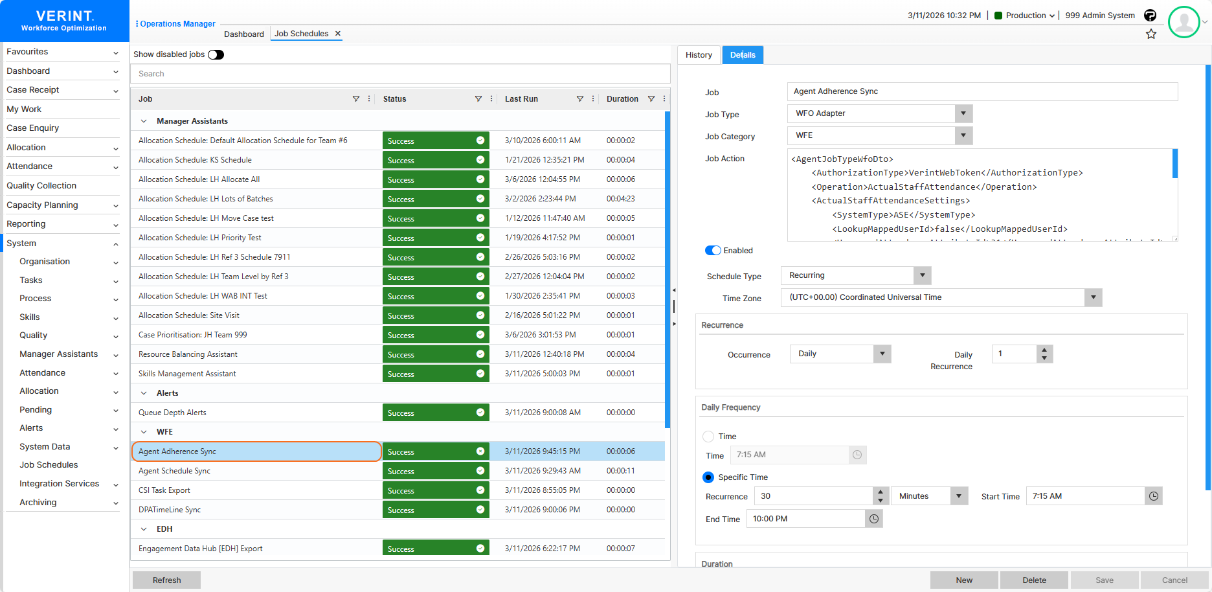Open the filter on the Last Run column
1212x592 pixels.
(580, 98)
